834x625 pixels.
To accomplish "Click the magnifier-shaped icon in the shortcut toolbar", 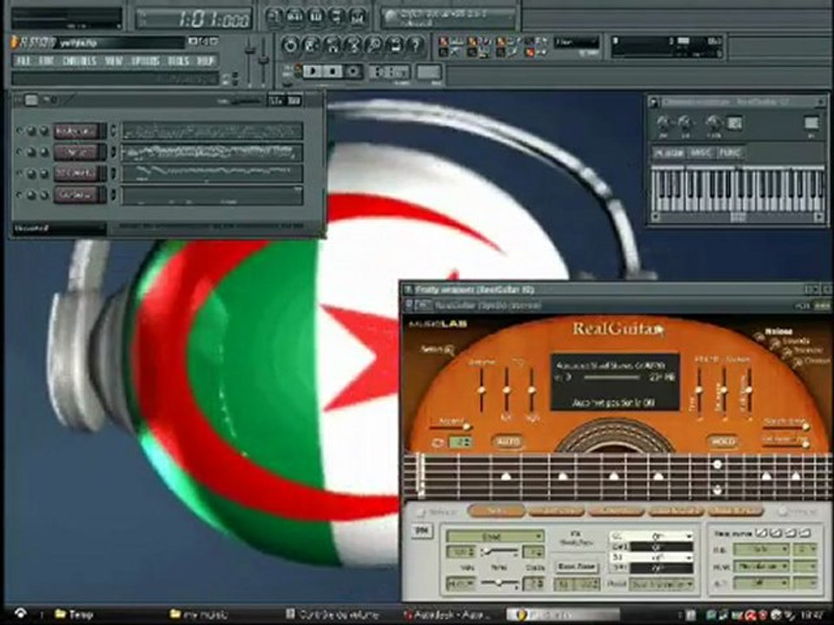I will [374, 45].
